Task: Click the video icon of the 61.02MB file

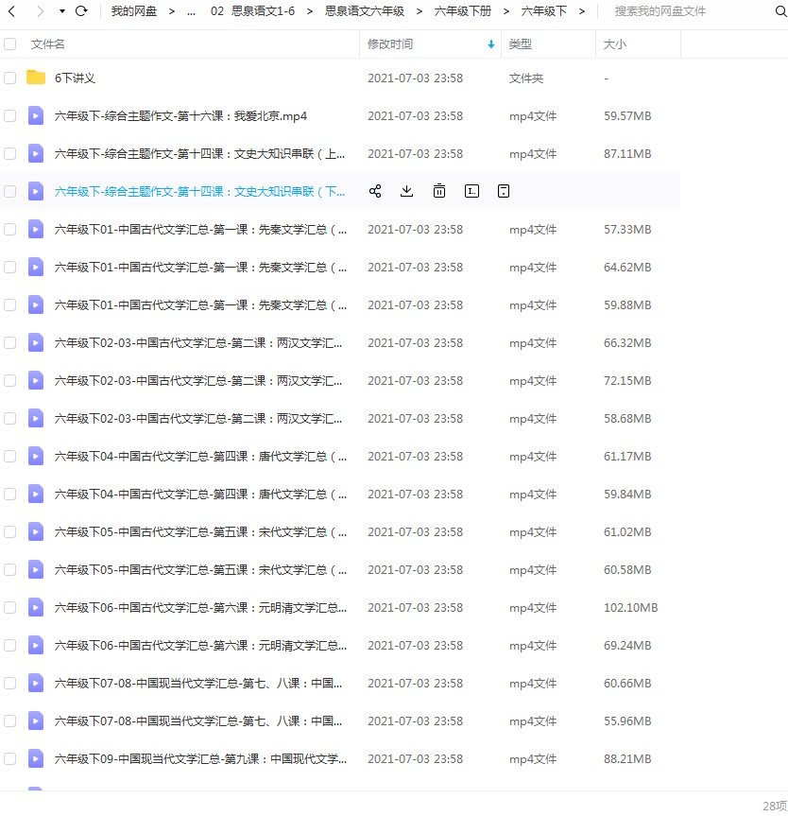Action: click(x=36, y=531)
